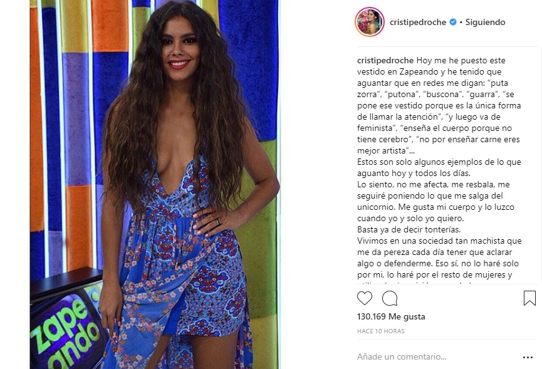Open the three-dot more options menu
The width and height of the screenshot is (542, 369).
tap(528, 357)
